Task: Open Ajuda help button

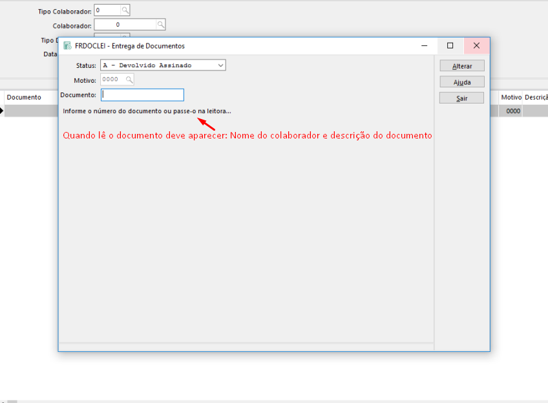Action: (x=461, y=82)
